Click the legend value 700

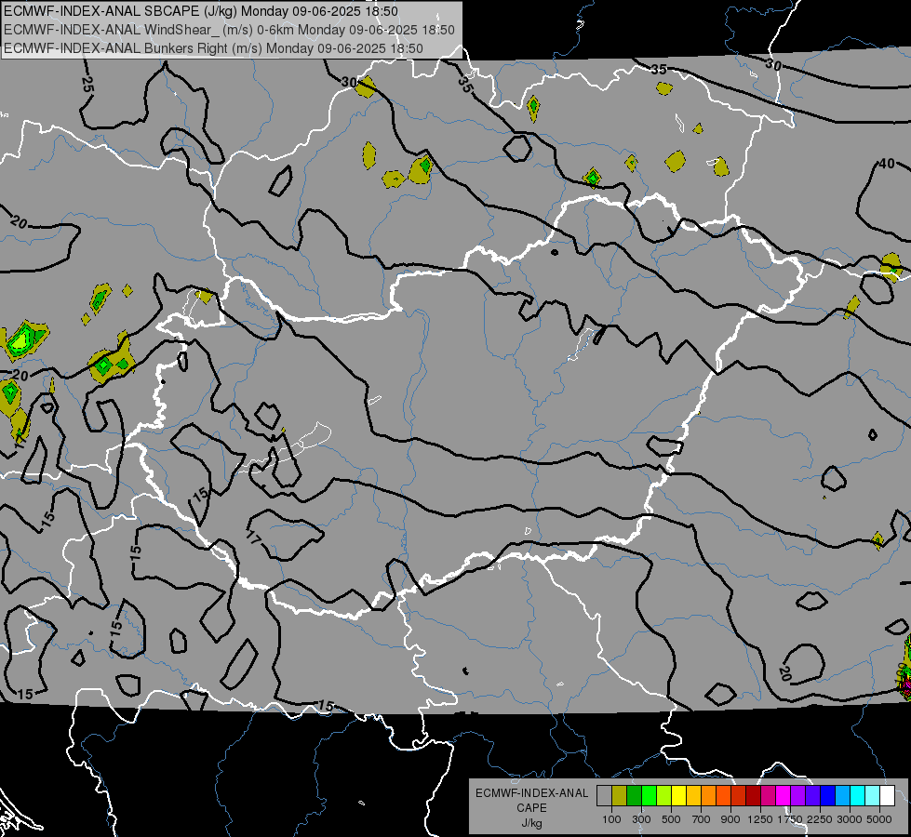point(702,819)
